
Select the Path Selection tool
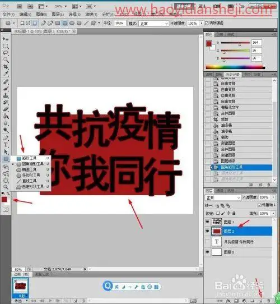pos(6,151)
